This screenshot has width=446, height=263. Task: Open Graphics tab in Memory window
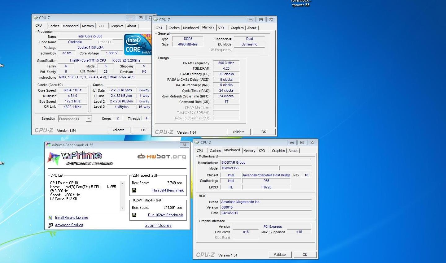[237, 28]
